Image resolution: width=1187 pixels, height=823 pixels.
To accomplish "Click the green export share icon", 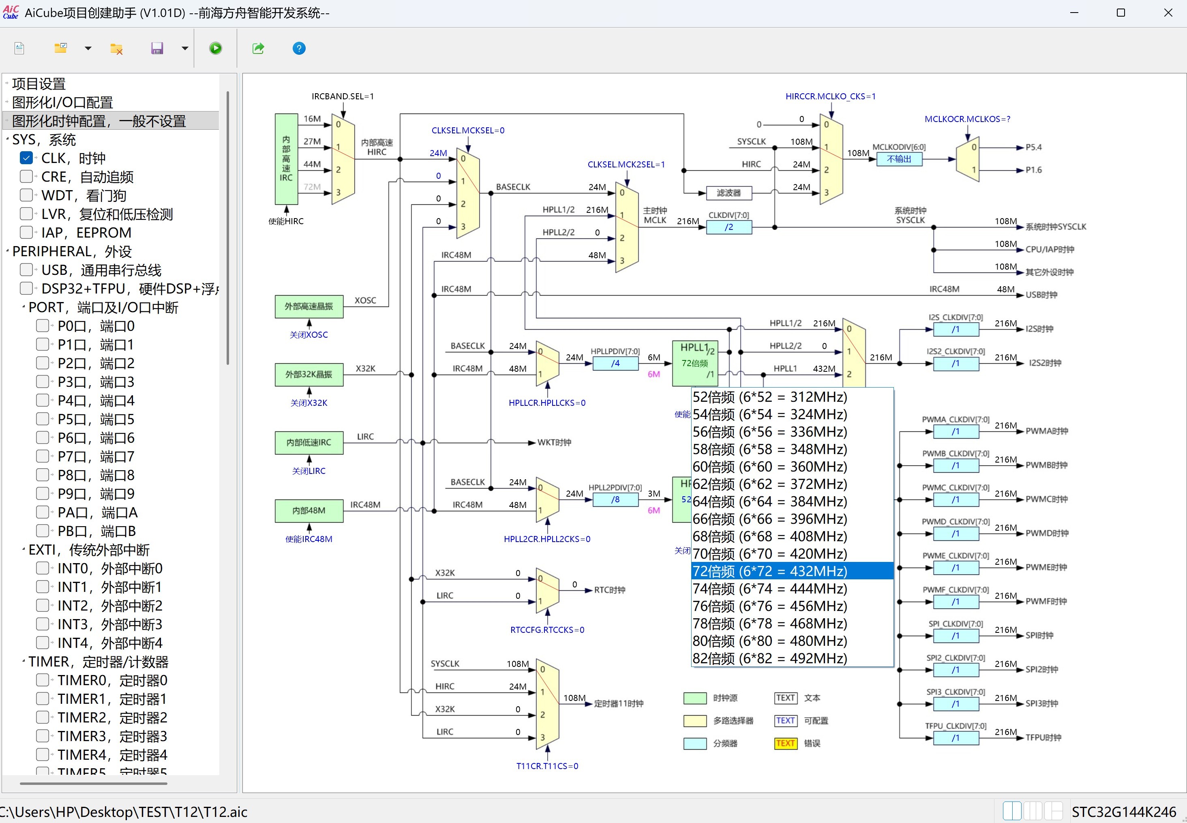I will pos(258,49).
